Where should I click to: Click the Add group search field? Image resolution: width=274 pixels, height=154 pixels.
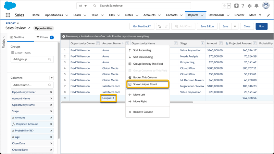point(32,59)
